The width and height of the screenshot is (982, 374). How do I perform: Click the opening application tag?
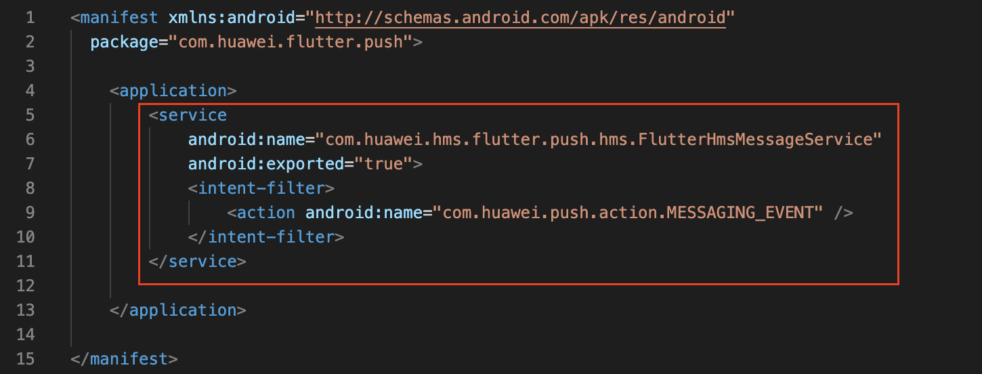point(173,91)
